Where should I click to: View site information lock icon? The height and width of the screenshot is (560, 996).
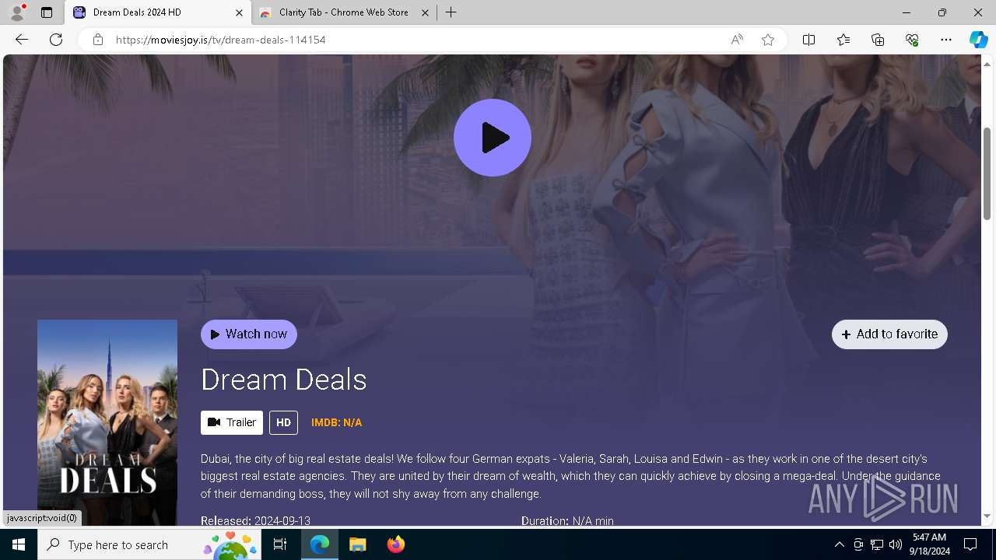[98, 40]
